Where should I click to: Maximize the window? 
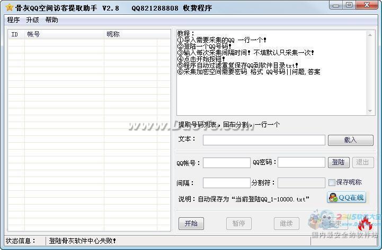349,5
